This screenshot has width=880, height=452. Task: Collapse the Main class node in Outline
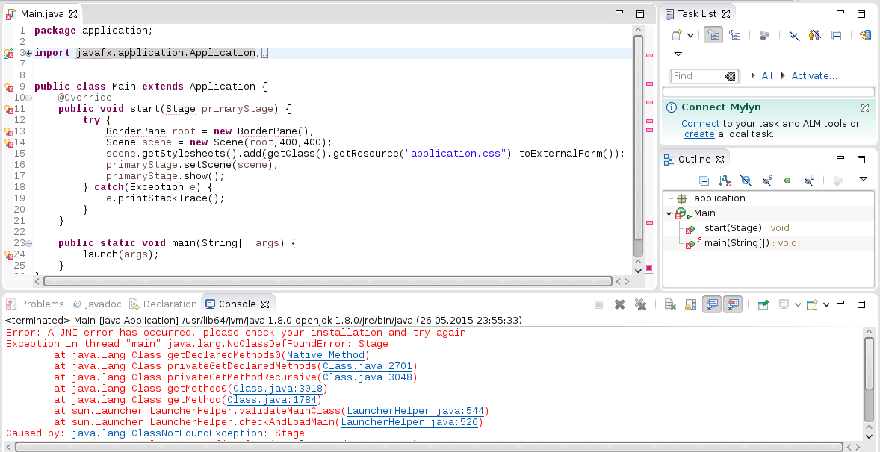(x=669, y=213)
